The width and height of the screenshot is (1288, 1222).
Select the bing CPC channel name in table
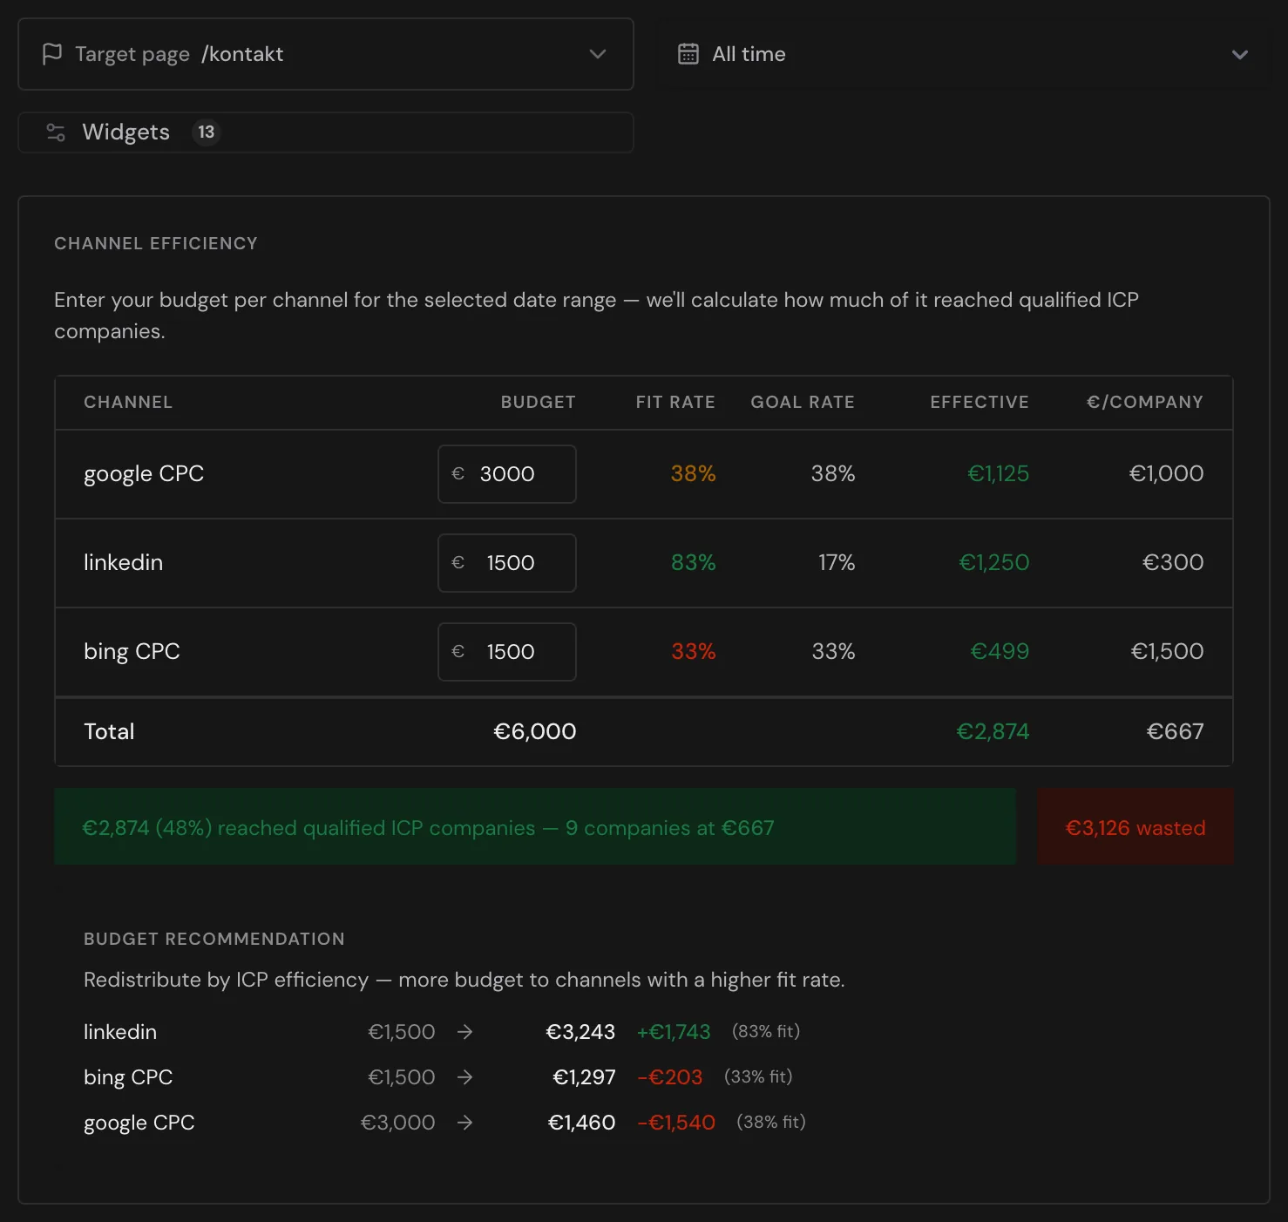pos(132,652)
